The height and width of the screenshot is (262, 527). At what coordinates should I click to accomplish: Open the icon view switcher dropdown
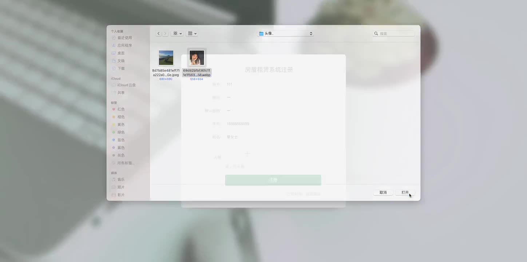point(177,33)
